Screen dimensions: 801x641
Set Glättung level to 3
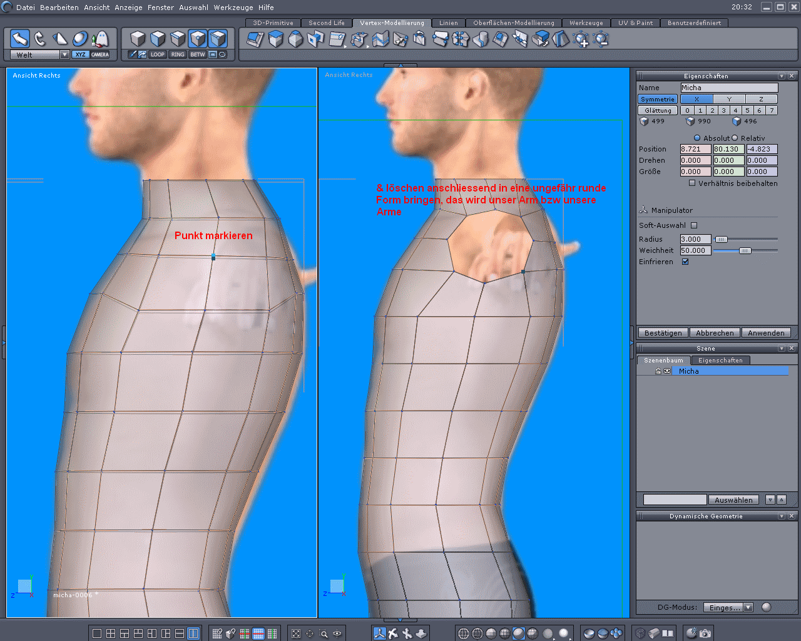(724, 110)
